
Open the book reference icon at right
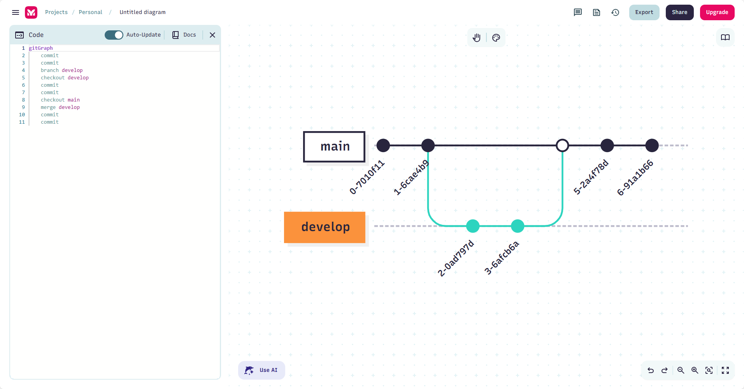(725, 38)
